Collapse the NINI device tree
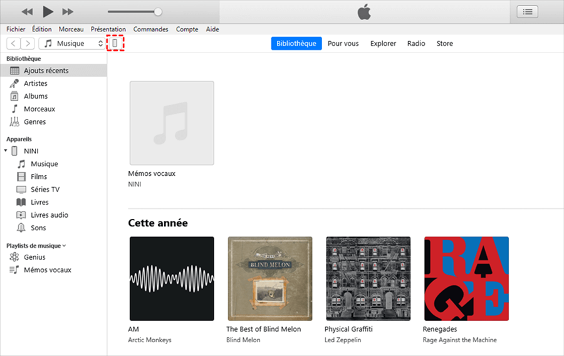Viewport: 564px width, 356px height. click(6, 151)
